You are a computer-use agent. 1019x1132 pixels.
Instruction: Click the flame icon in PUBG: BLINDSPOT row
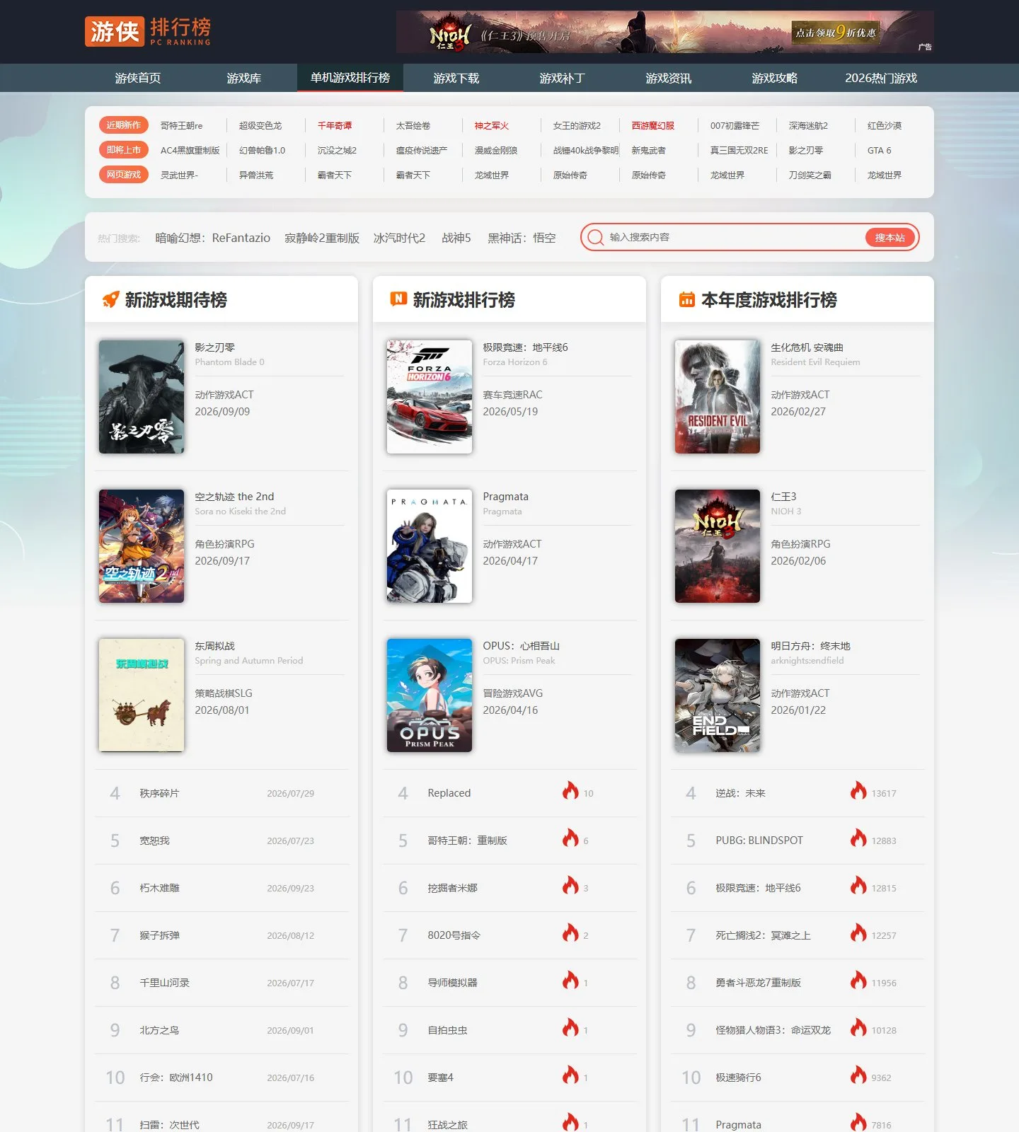click(x=858, y=838)
